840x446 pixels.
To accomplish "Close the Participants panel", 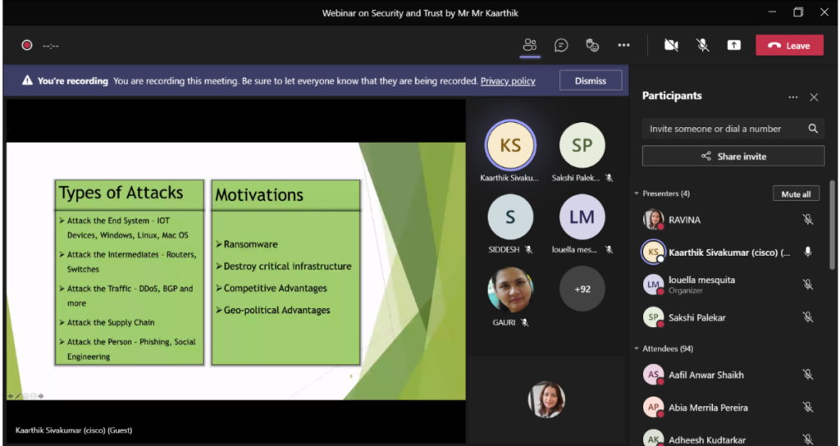I will [x=814, y=97].
